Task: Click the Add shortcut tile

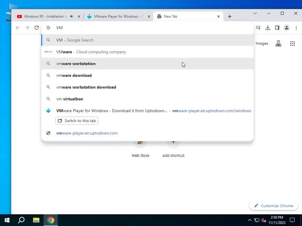Action: click(173, 150)
